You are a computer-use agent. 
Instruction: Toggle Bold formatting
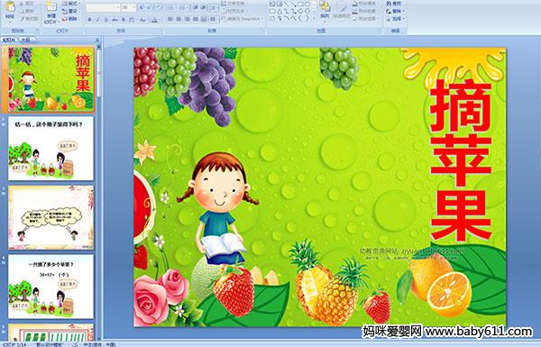click(89, 20)
